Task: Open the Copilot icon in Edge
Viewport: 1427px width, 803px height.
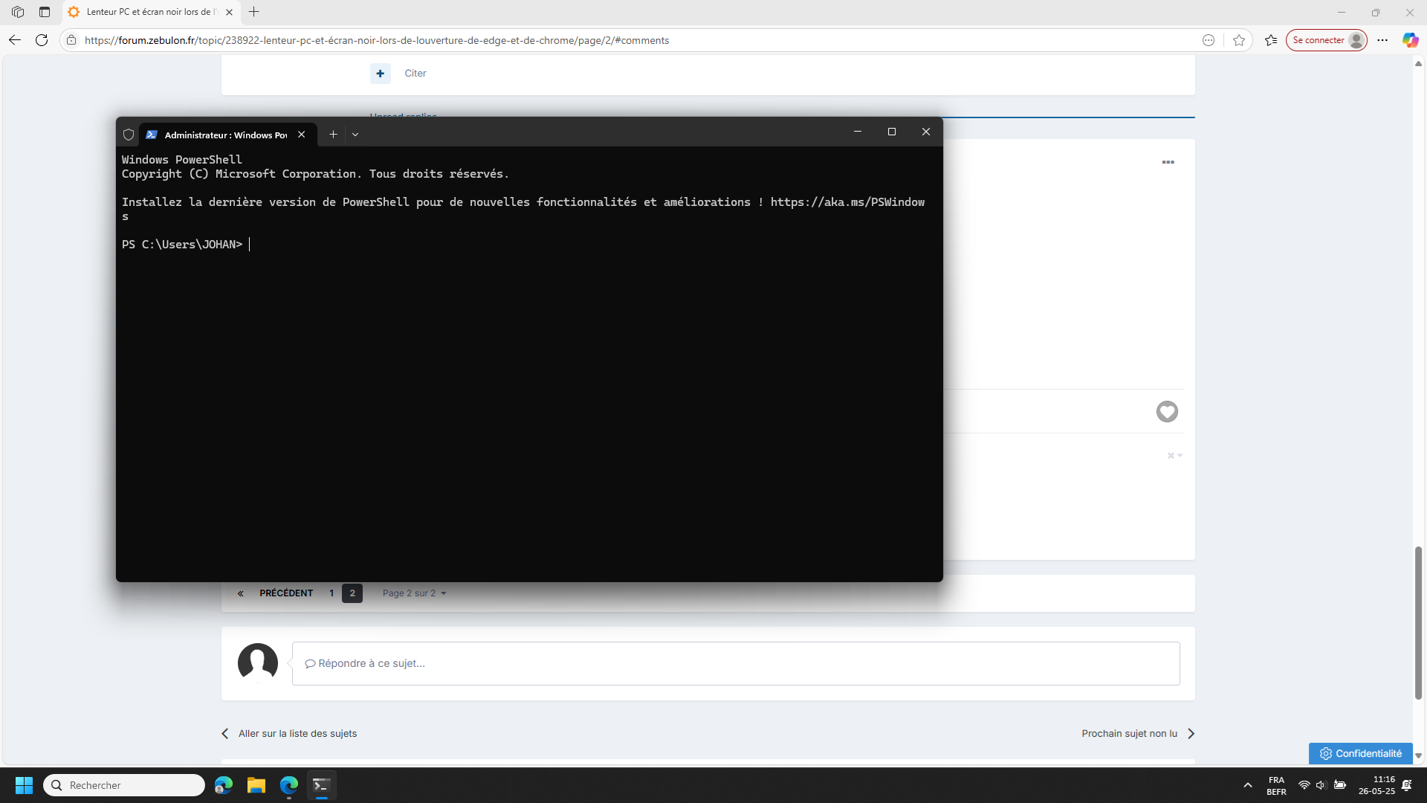Action: tap(1410, 40)
